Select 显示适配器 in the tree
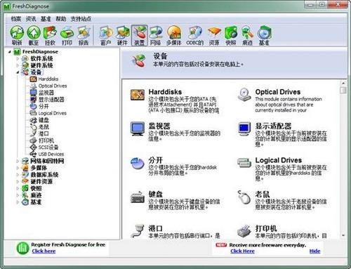Screen dimensions: 351x269 click(x=51, y=99)
